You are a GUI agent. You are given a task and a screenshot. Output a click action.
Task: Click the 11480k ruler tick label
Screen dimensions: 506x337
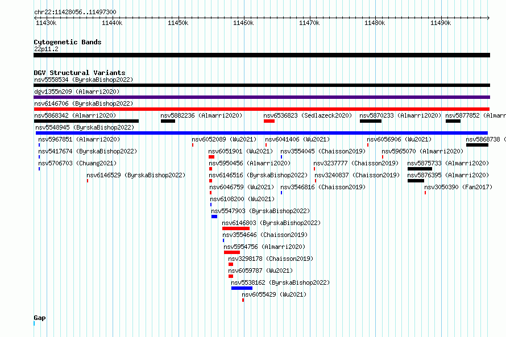click(x=375, y=23)
